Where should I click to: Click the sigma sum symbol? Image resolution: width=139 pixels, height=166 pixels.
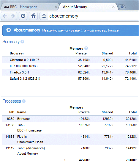point(65,160)
